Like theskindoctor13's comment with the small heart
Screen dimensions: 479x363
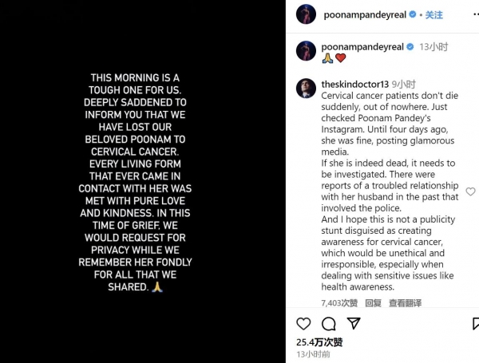click(470, 191)
